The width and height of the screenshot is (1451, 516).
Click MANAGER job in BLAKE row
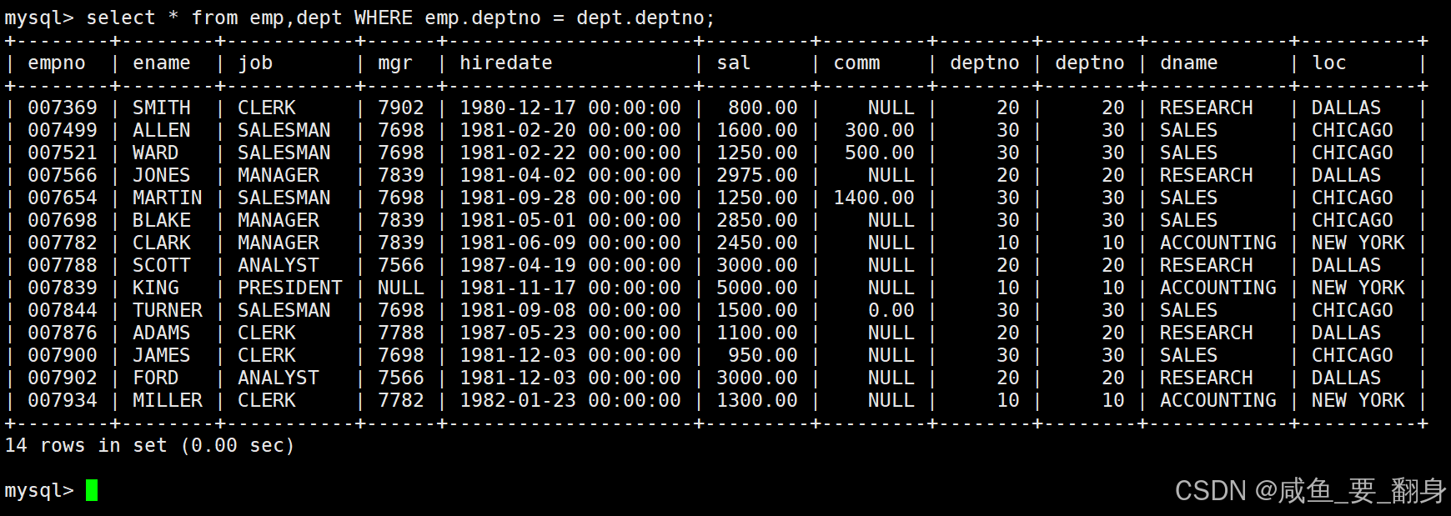click(279, 220)
